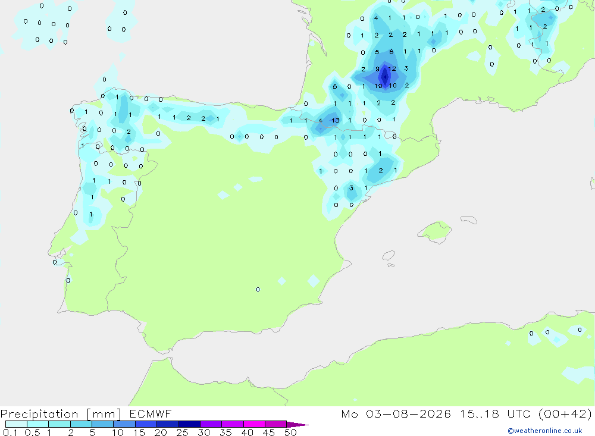Click the 'Mo 03-08-2026' date text
This screenshot has height=436, width=595.
(396, 413)
